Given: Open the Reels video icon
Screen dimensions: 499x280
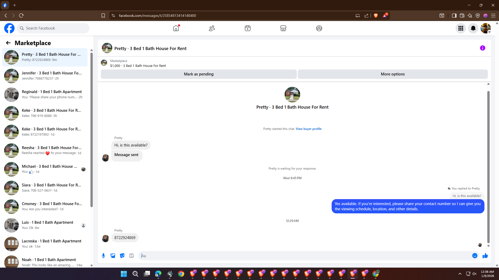Looking at the screenshot, I should 248,28.
